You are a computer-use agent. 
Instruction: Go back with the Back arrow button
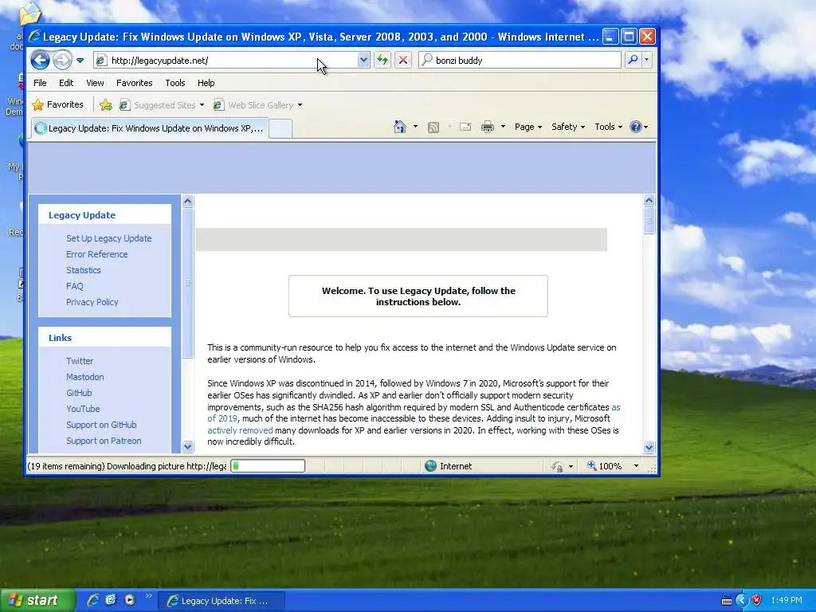(x=40, y=61)
